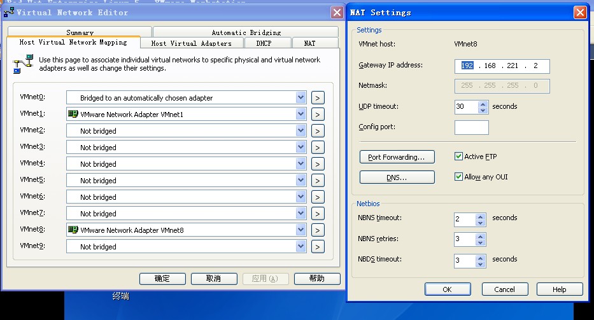
Task: Open the Host Virtual Adapters tab
Action: pyautogui.click(x=191, y=43)
